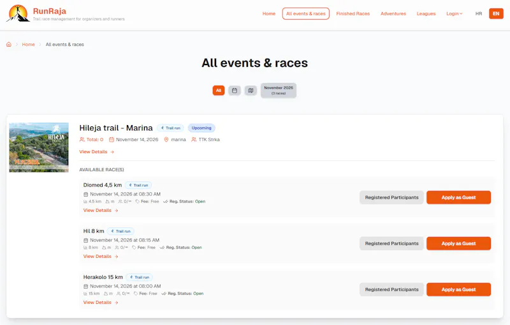The image size is (510, 325).
Task: Click participants count icon in Diomed row
Action: [120, 202]
